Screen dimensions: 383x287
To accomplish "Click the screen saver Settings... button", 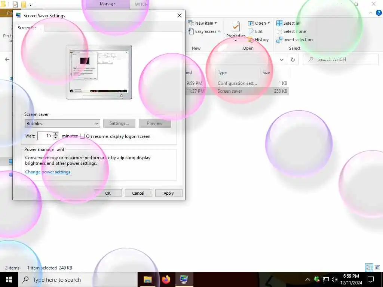I will pos(119,123).
